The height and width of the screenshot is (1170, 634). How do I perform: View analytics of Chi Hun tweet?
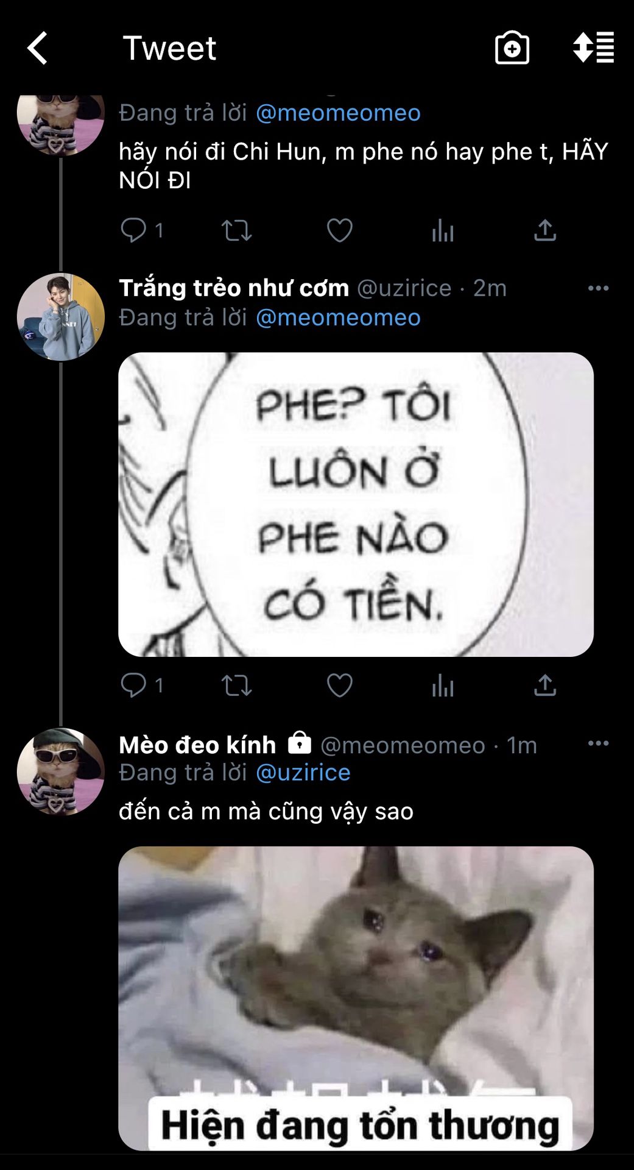tap(443, 230)
